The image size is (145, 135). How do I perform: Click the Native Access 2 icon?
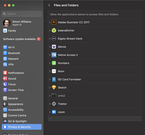[x=54, y=55]
